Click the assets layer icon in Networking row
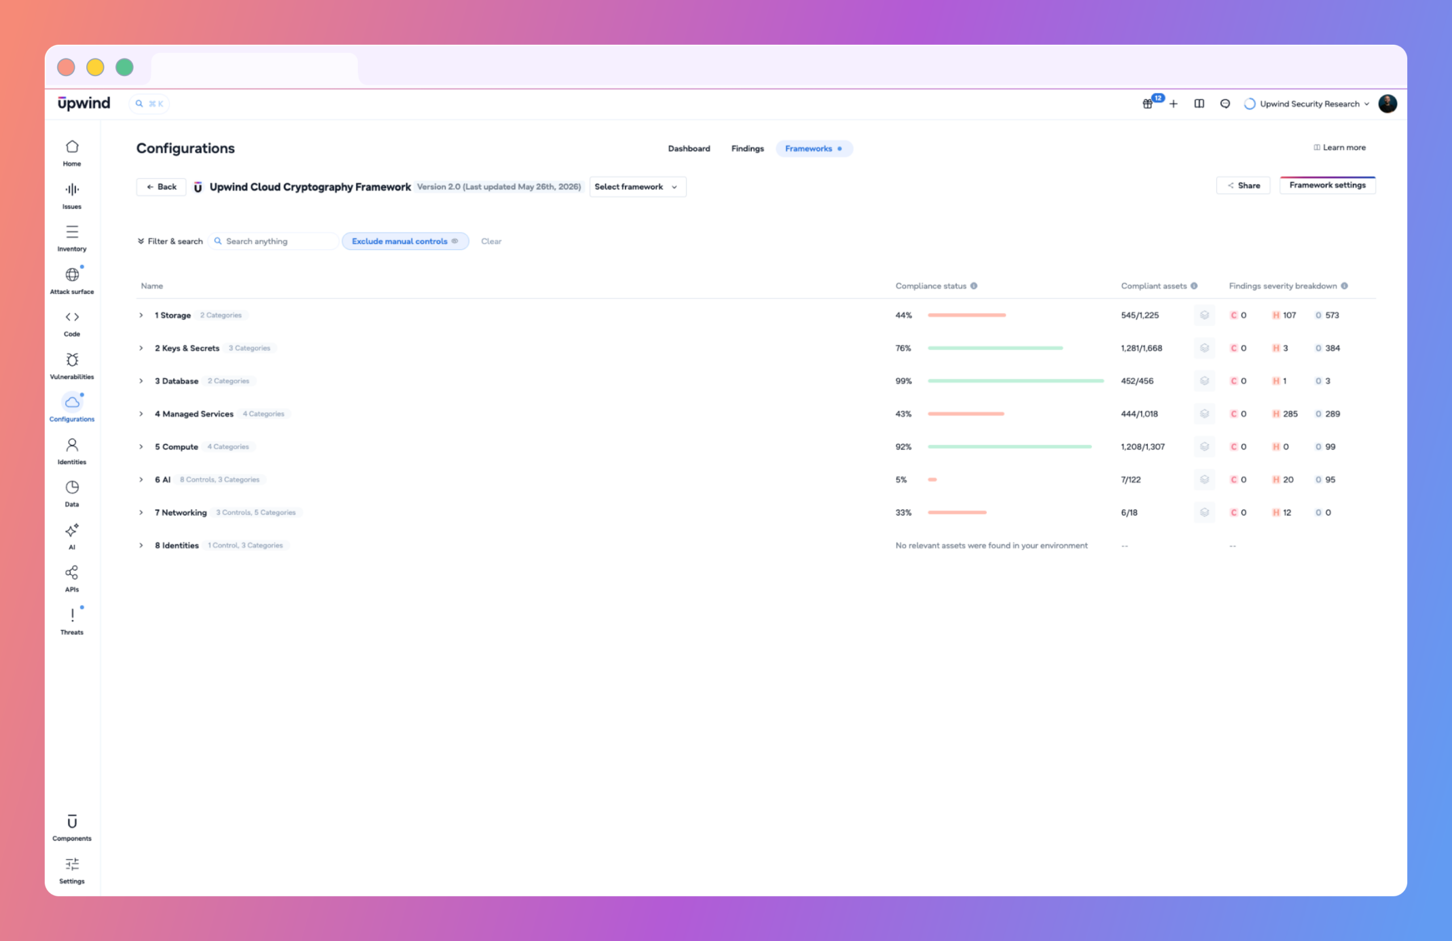The width and height of the screenshot is (1452, 941). click(1204, 513)
